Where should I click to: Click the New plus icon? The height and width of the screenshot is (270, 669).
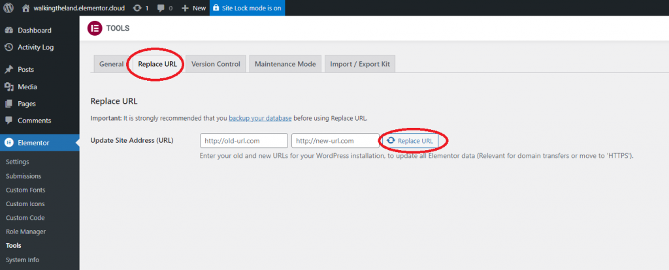click(x=186, y=8)
